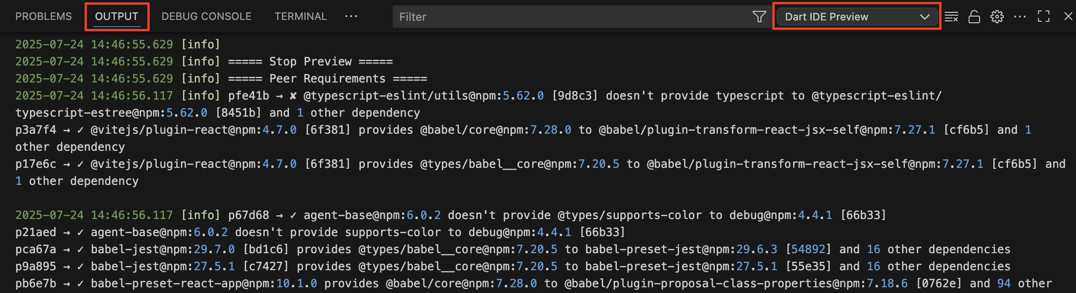Close the bottom panel
The width and height of the screenshot is (1076, 293).
[x=1068, y=17]
